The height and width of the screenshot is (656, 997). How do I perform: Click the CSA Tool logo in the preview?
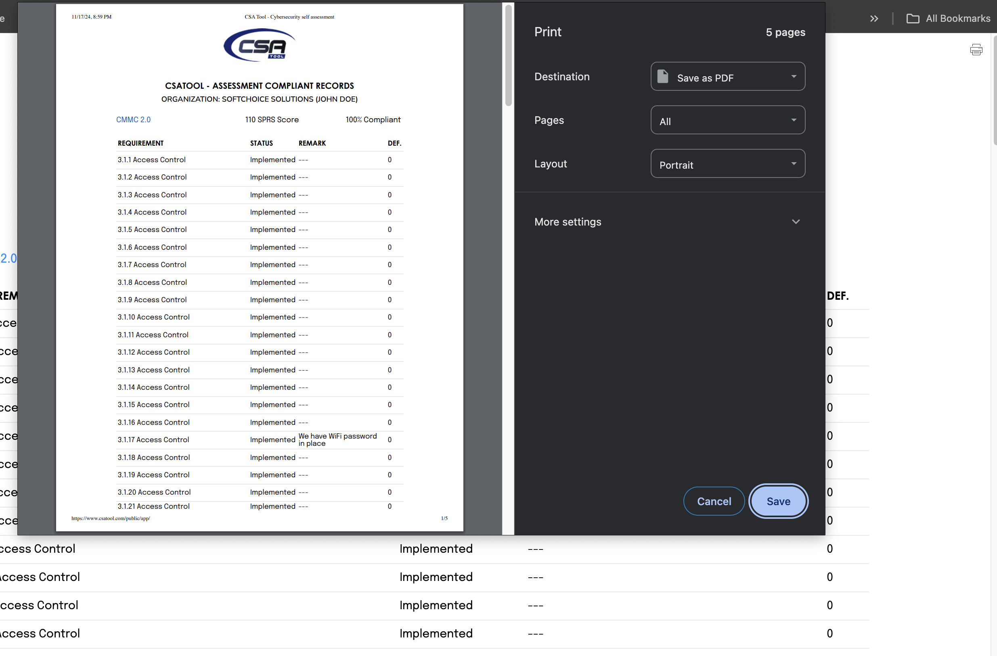(x=259, y=45)
